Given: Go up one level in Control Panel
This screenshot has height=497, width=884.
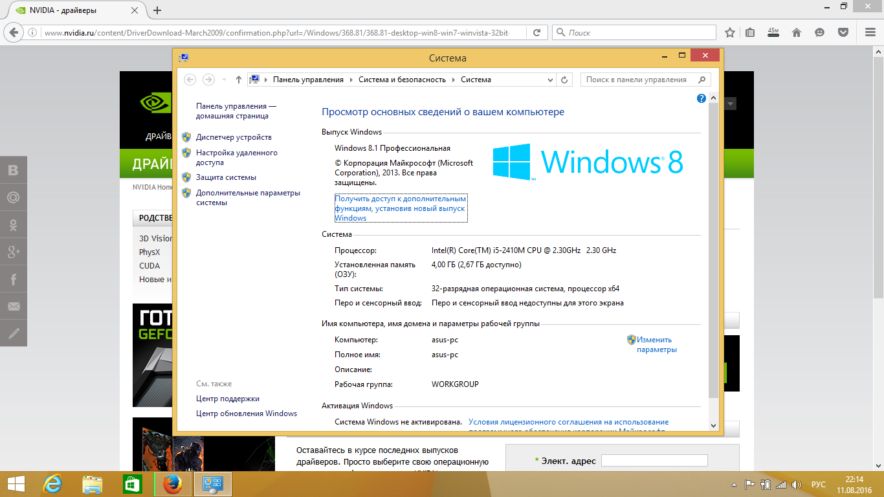Looking at the screenshot, I should (238, 80).
